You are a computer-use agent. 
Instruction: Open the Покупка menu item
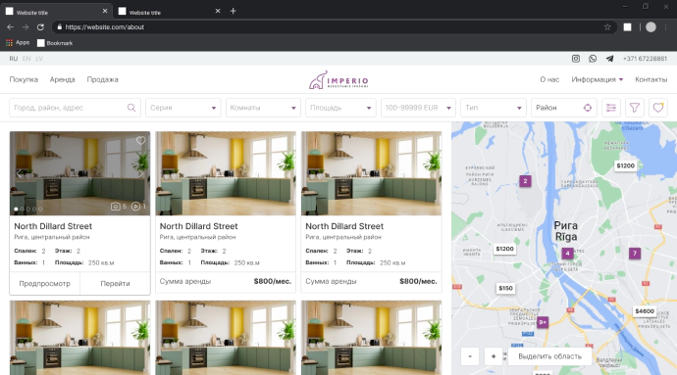click(24, 79)
